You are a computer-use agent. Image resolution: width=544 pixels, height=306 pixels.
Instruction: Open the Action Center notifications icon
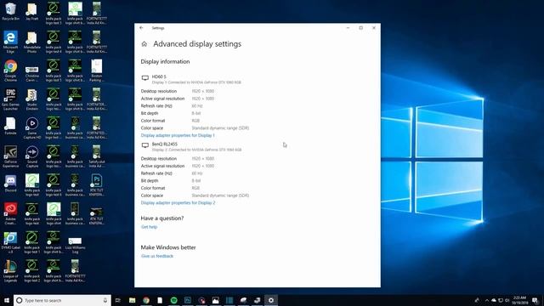[x=535, y=300]
